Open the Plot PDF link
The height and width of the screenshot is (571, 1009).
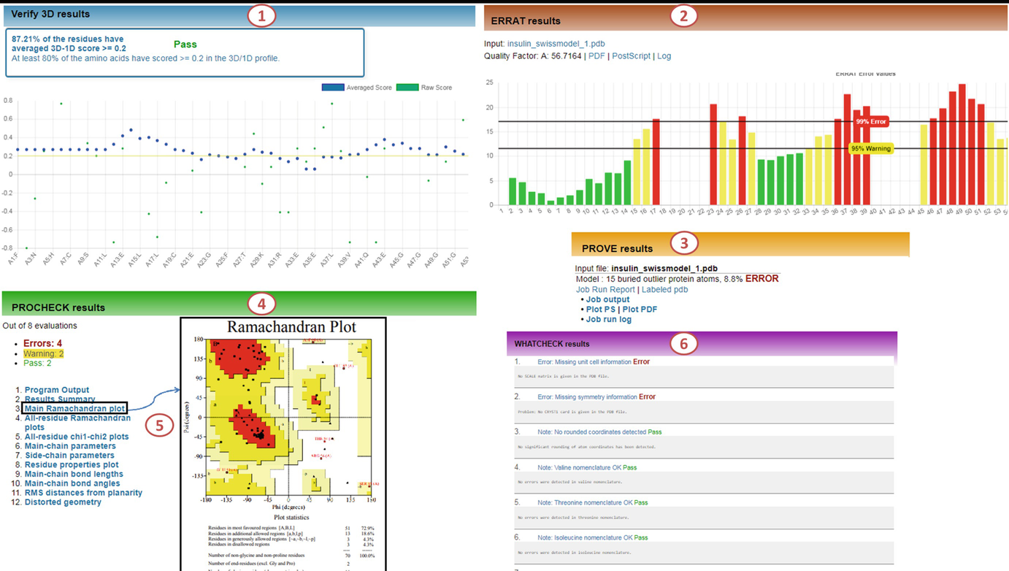tap(640, 310)
